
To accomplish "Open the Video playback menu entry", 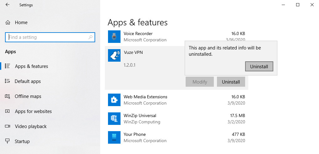I will pyautogui.click(x=31, y=126).
